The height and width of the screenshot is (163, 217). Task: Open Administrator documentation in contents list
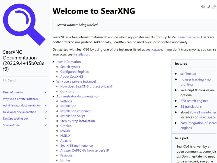pos(78,96)
